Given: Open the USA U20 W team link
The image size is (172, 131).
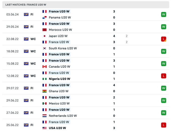Looking at the screenshot, I should point(57,128).
